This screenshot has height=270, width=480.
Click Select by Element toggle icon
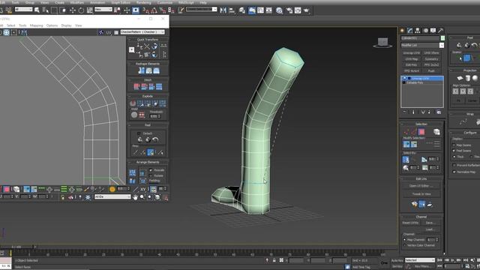click(436, 132)
